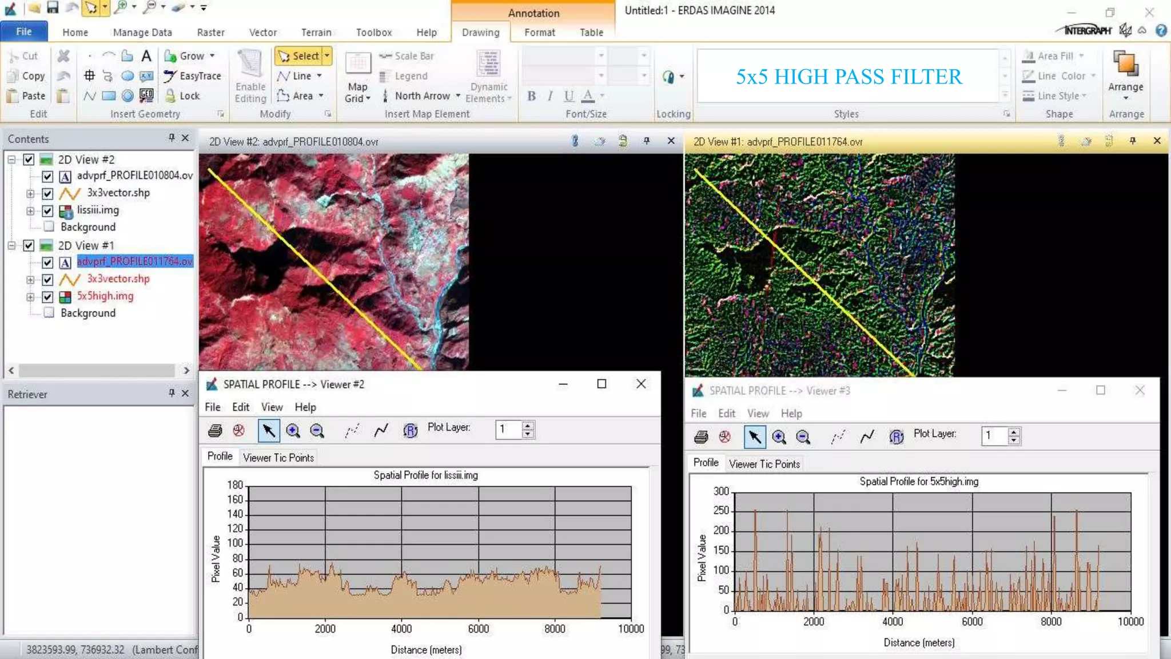
Task: Expand the Select tool dropdown arrow
Action: pyautogui.click(x=327, y=55)
